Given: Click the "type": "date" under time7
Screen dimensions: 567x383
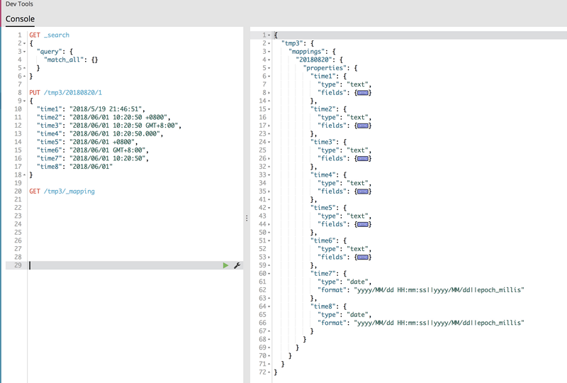Looking at the screenshot, I should click(344, 282).
